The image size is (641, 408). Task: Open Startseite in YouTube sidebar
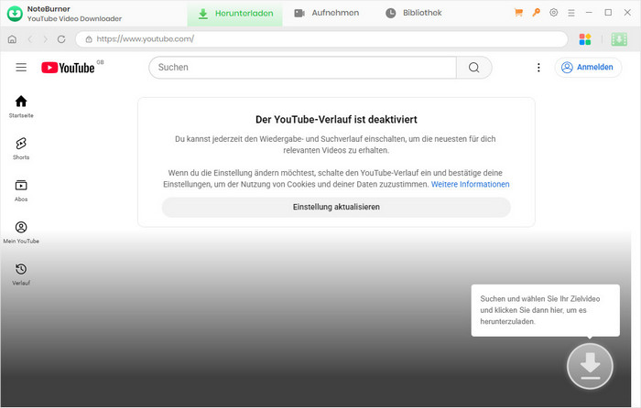tap(21, 106)
